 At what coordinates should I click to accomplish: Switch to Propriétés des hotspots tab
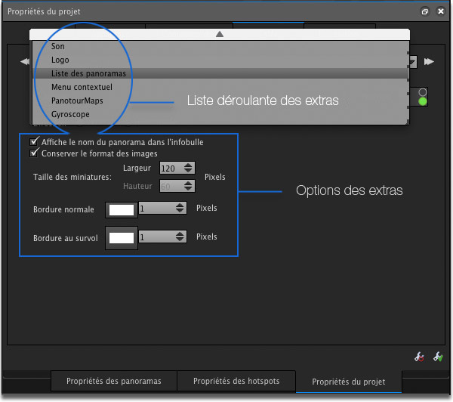236,381
